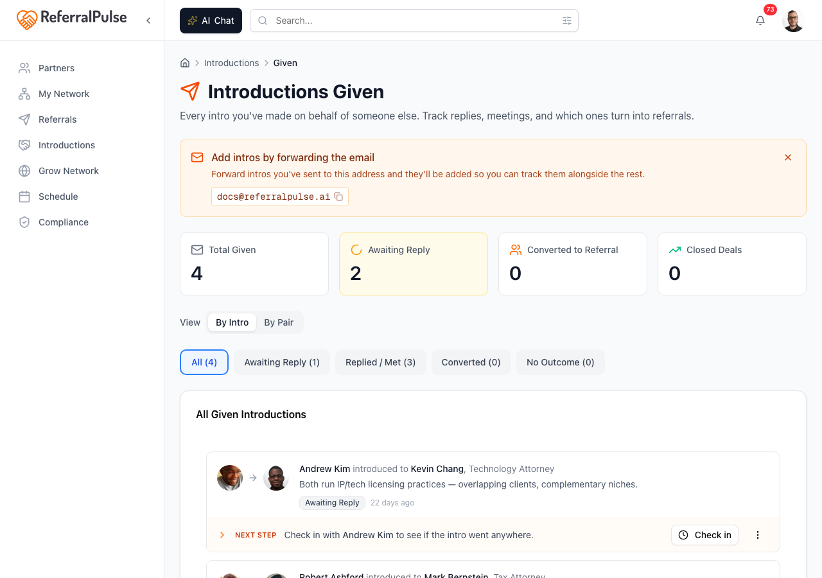This screenshot has width=822, height=578.
Task: Click Kevin Chang's avatar in intro row
Action: click(x=276, y=478)
